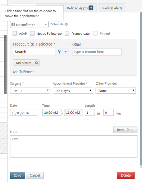This screenshot has height=182, width=142.
Task: Toggle the Premedicate checkbox
Action: [x=67, y=34]
